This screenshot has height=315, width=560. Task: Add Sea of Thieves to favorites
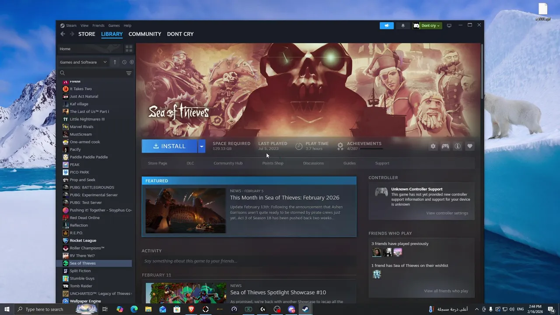(470, 146)
